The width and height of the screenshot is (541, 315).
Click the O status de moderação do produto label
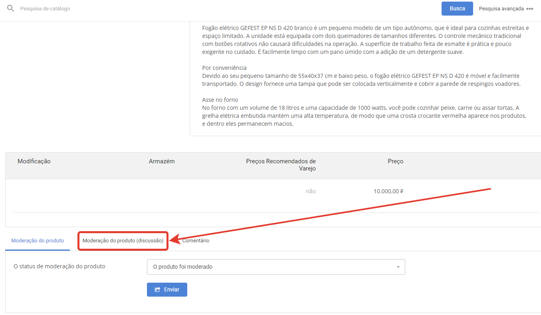pos(59,266)
